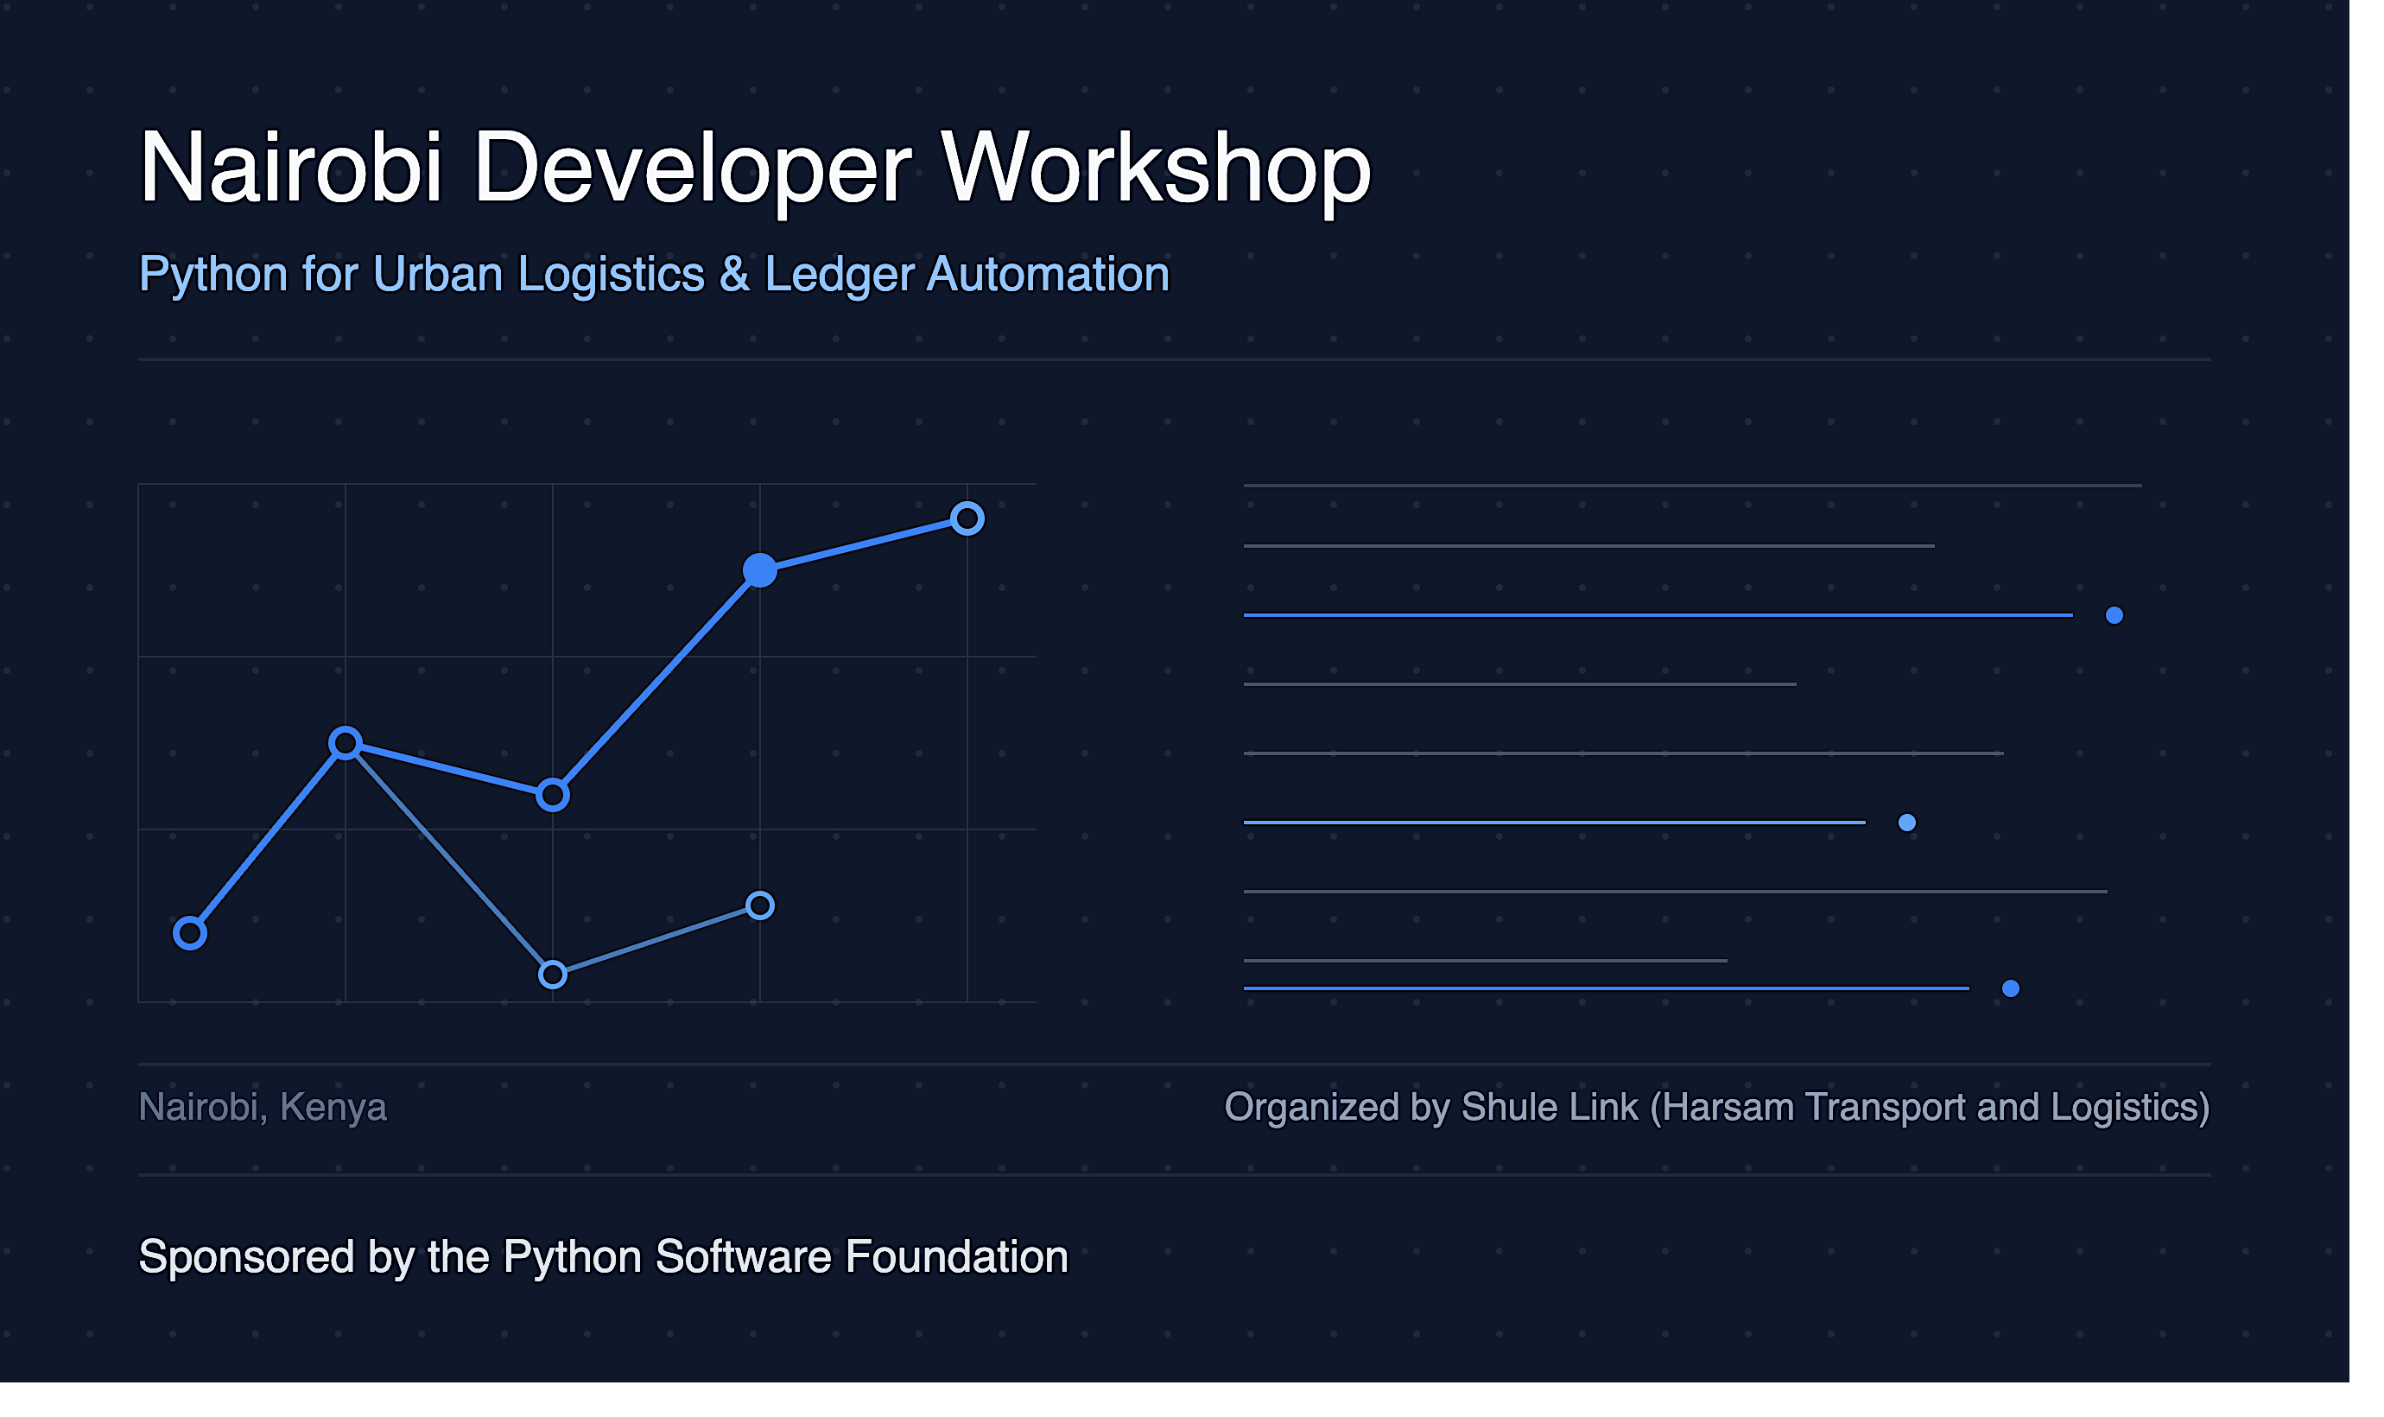Click the solid filled data point on the chart
This screenshot has width=2384, height=1417.
(x=759, y=570)
